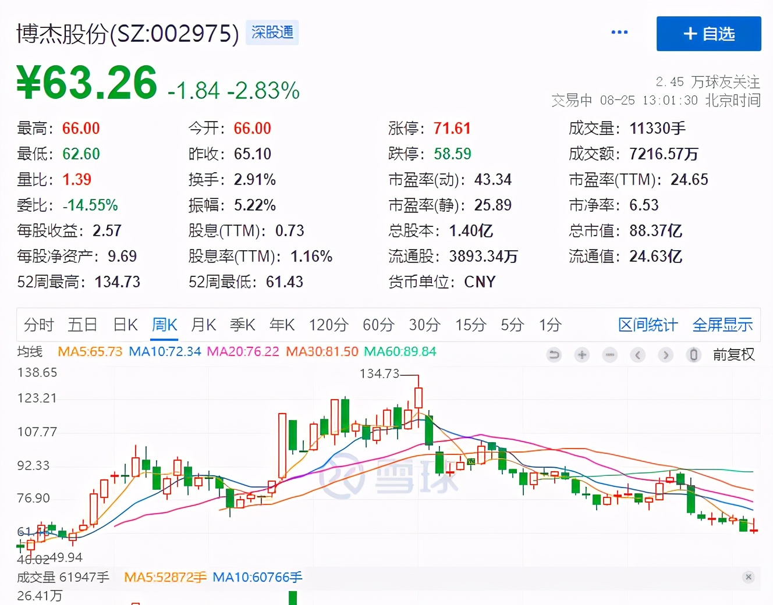Shift chart left with left arrow icon
773x605 pixels.
[638, 354]
